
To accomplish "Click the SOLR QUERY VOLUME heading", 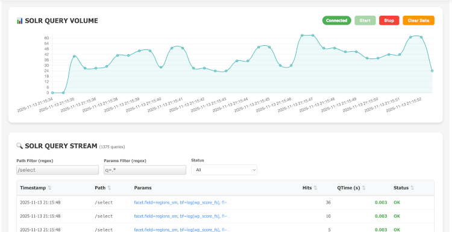I will coord(61,20).
